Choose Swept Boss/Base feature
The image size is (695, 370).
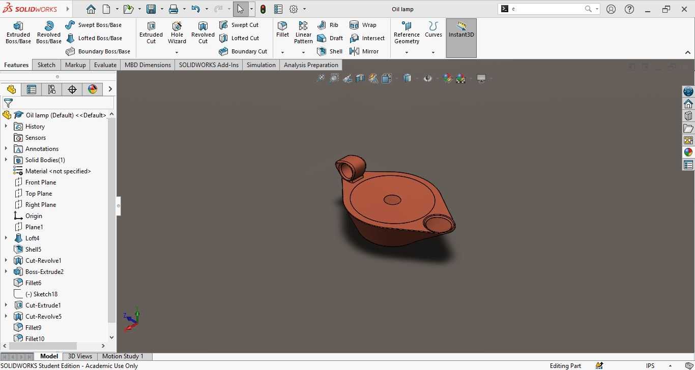(94, 25)
